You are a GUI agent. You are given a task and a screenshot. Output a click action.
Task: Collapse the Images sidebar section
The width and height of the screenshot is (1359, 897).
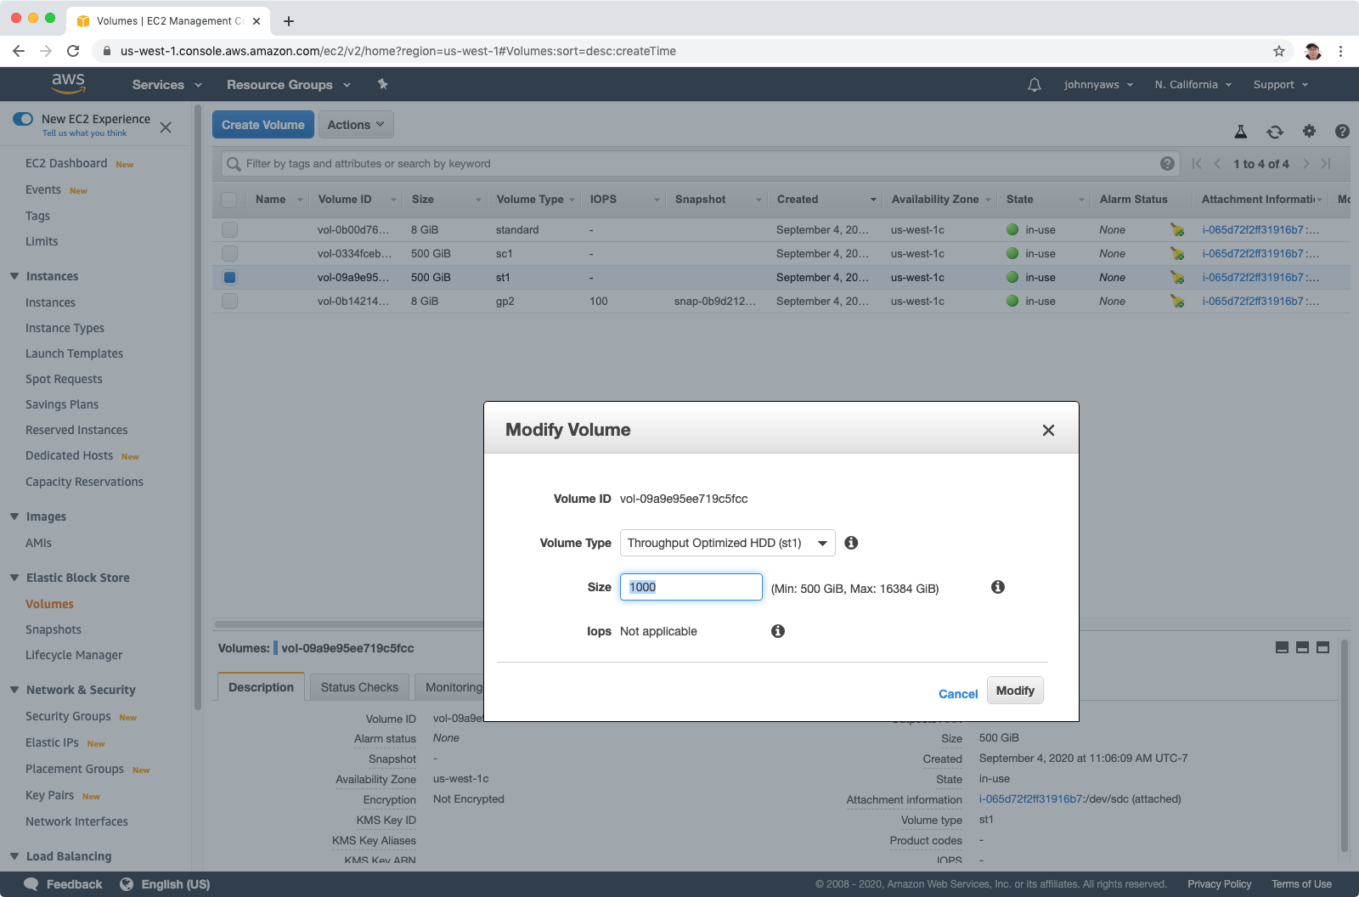click(x=14, y=516)
